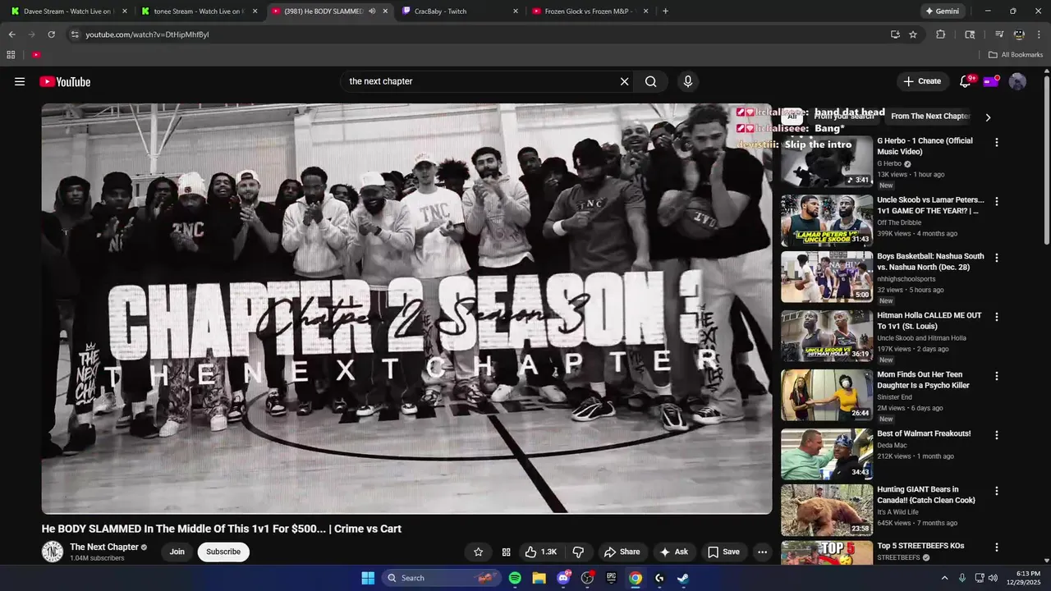Launch Steam from the taskbar
This screenshot has height=591, width=1051.
tap(683, 578)
